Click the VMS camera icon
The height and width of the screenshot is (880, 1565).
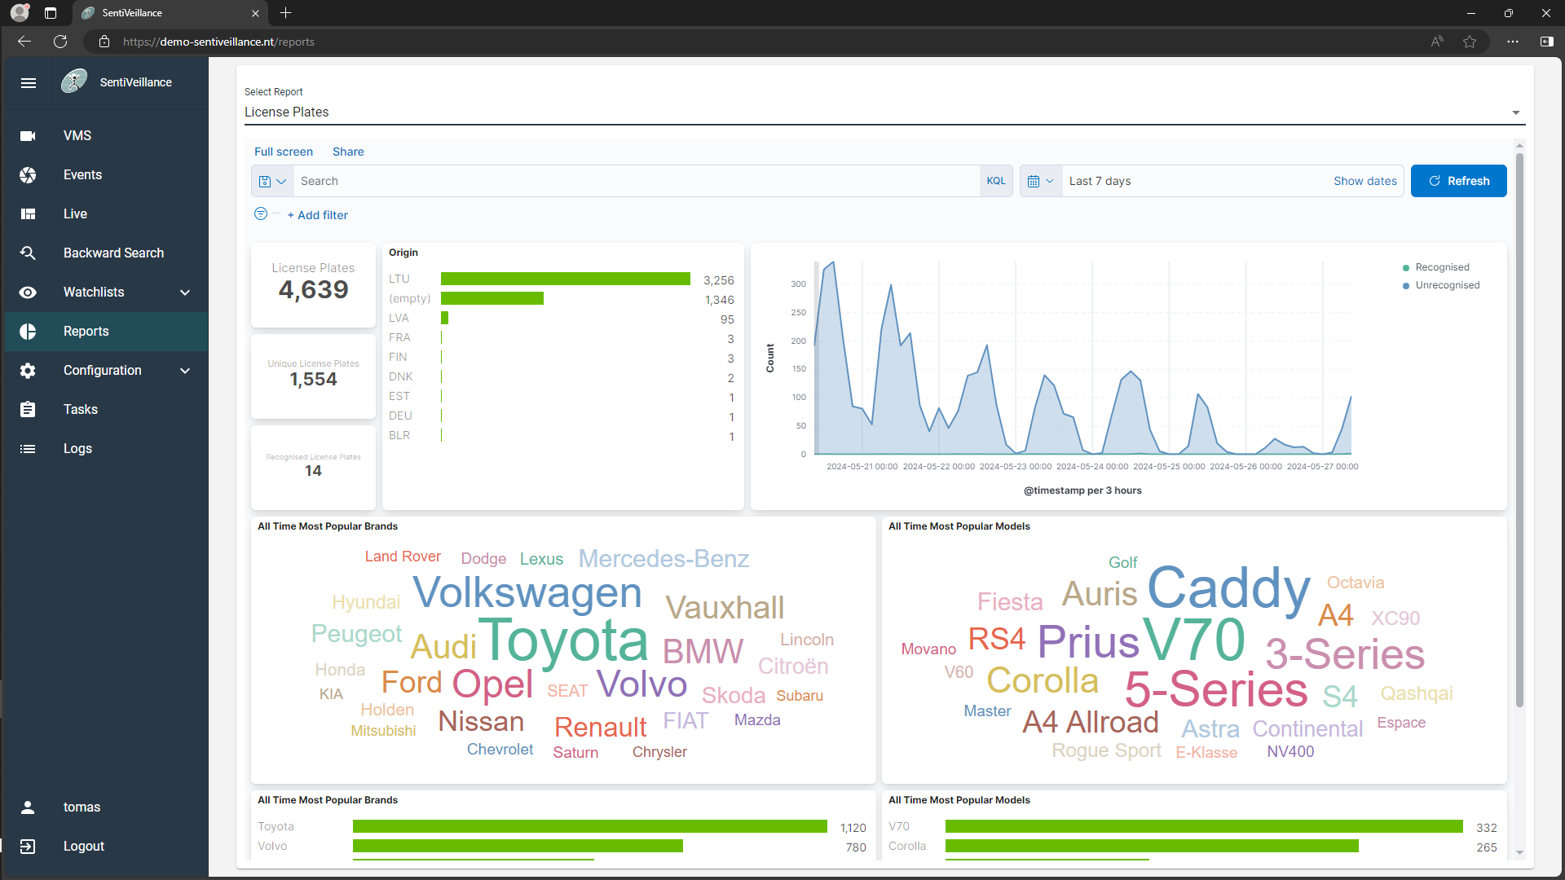(28, 135)
